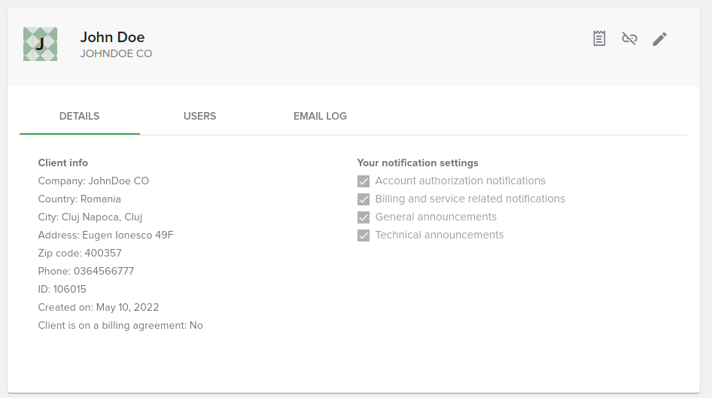712x398 pixels.
Task: Click the Account authorization notifications label
Action: point(460,181)
